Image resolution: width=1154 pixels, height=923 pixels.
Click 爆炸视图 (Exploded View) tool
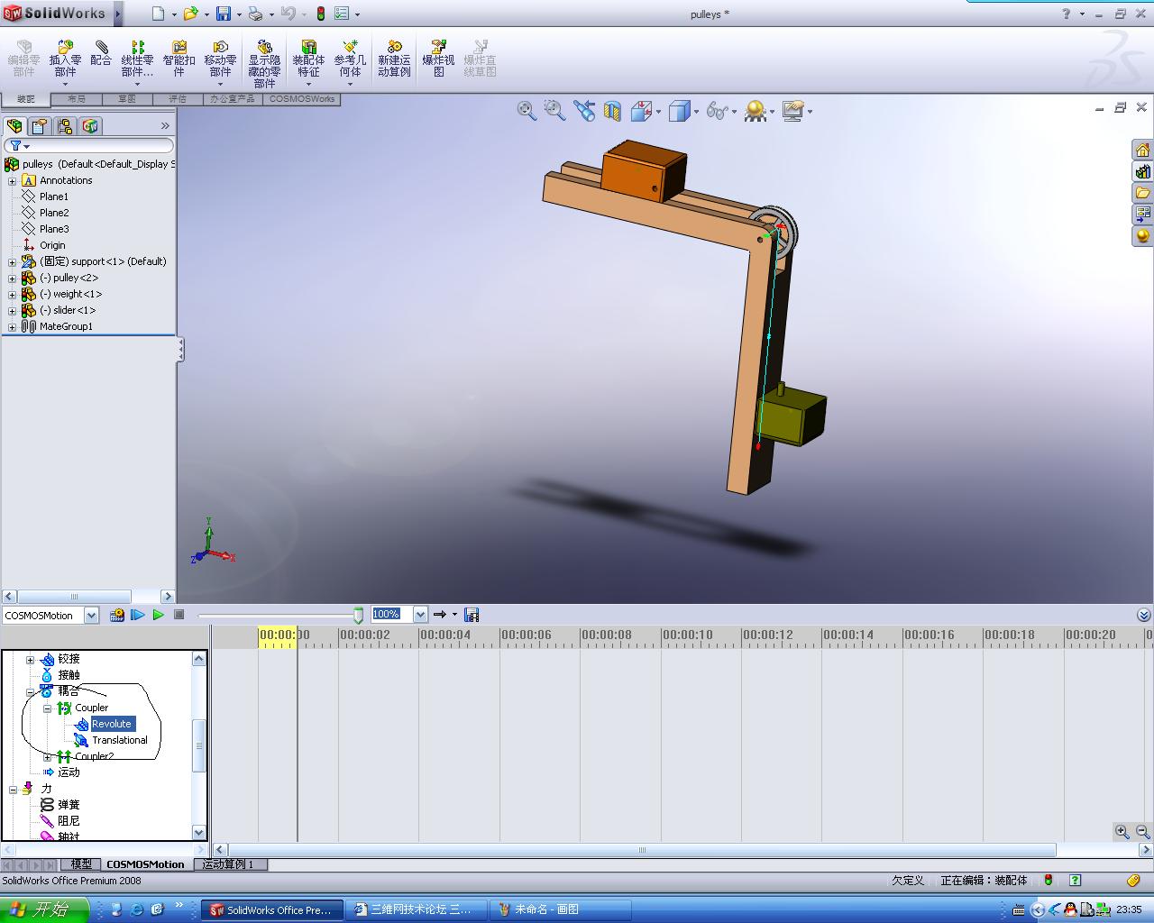point(438,59)
